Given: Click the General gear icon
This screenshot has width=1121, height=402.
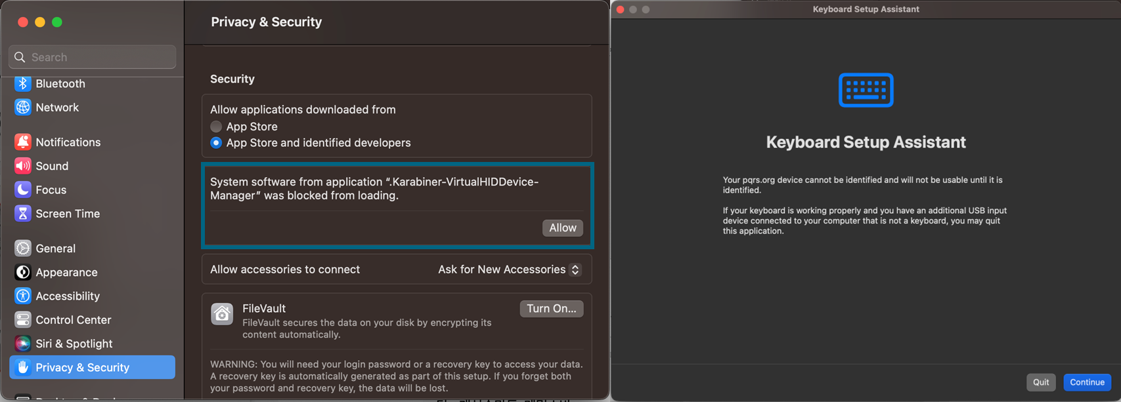Looking at the screenshot, I should click(x=23, y=248).
